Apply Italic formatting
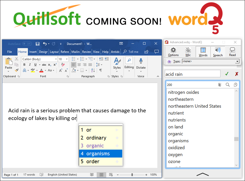The height and width of the screenshot is (181, 245). 30,65
